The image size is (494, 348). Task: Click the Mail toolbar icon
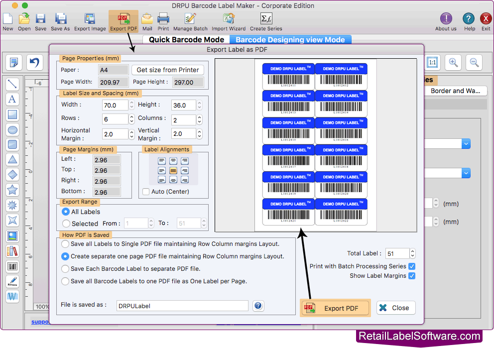147,21
